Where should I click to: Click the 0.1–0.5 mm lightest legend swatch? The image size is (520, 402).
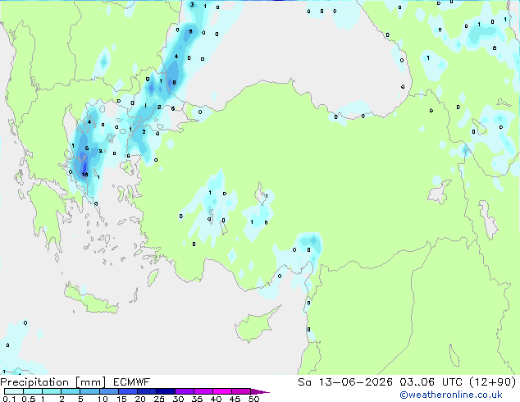(14, 391)
